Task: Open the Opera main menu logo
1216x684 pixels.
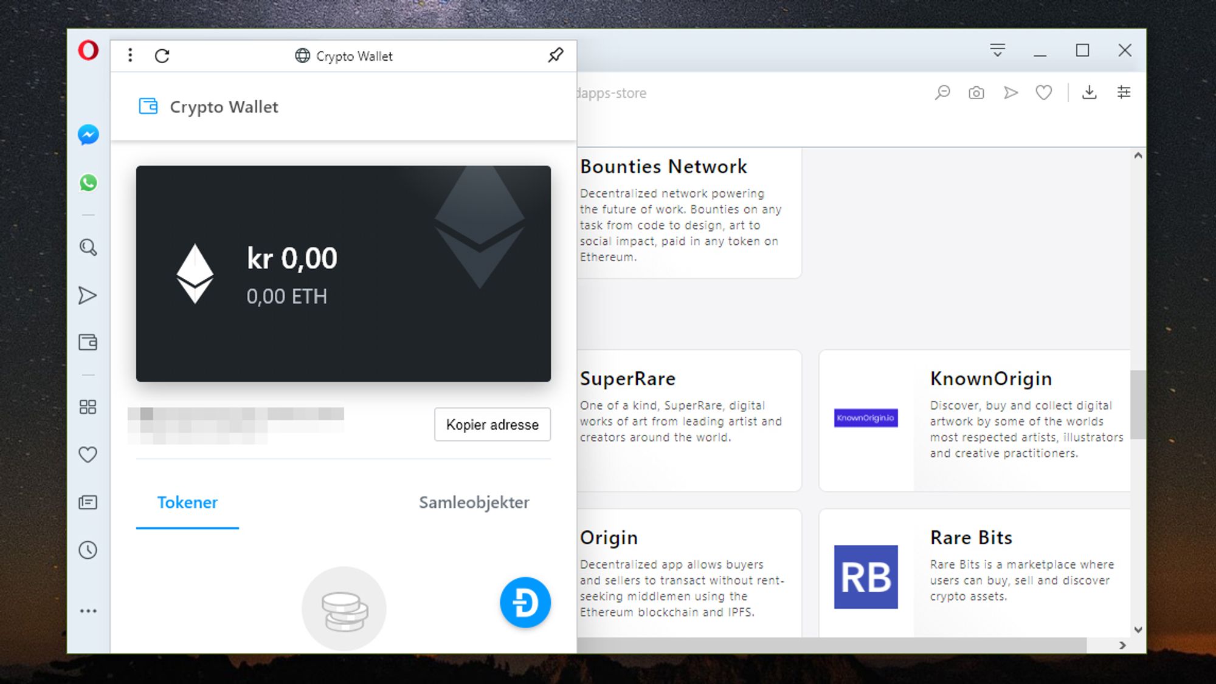Action: (x=88, y=50)
